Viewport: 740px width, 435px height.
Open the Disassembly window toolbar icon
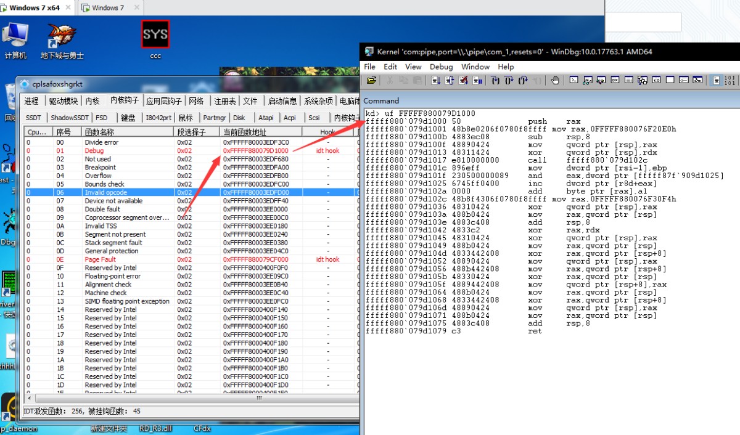pyautogui.click(x=656, y=80)
